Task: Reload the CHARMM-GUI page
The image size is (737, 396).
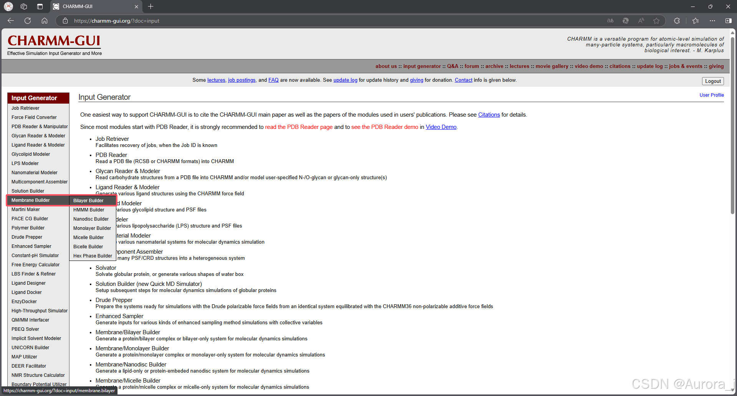Action: pos(28,21)
